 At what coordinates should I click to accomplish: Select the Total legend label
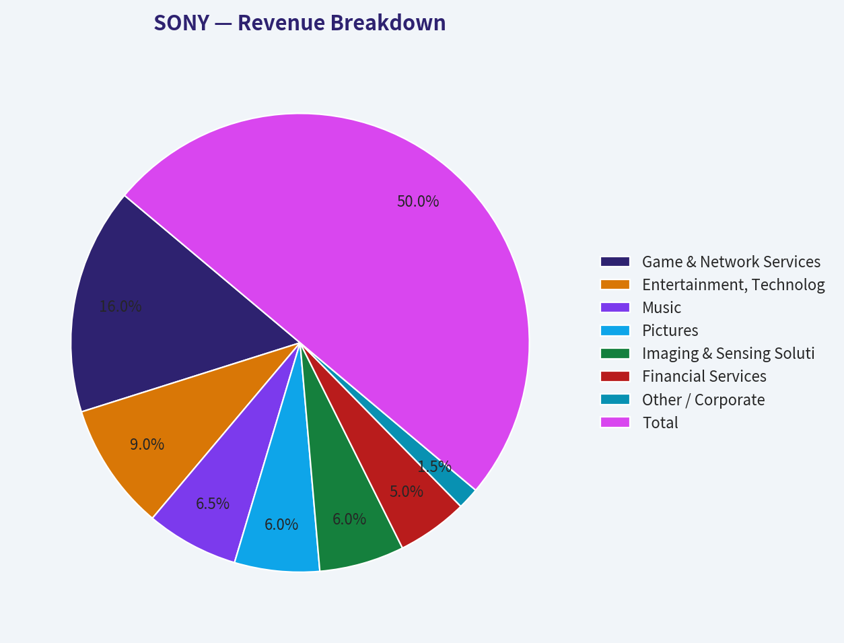click(660, 422)
